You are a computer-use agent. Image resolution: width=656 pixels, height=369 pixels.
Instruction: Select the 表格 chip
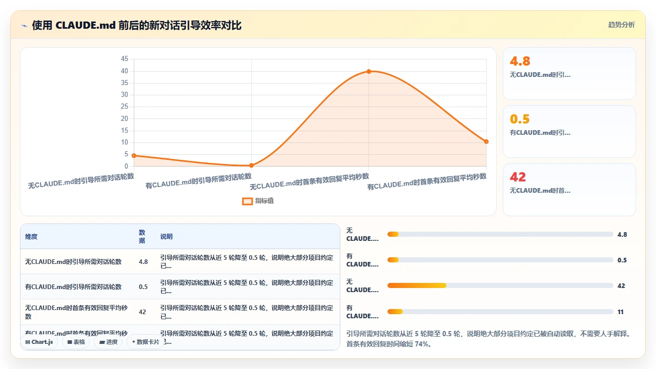click(76, 342)
